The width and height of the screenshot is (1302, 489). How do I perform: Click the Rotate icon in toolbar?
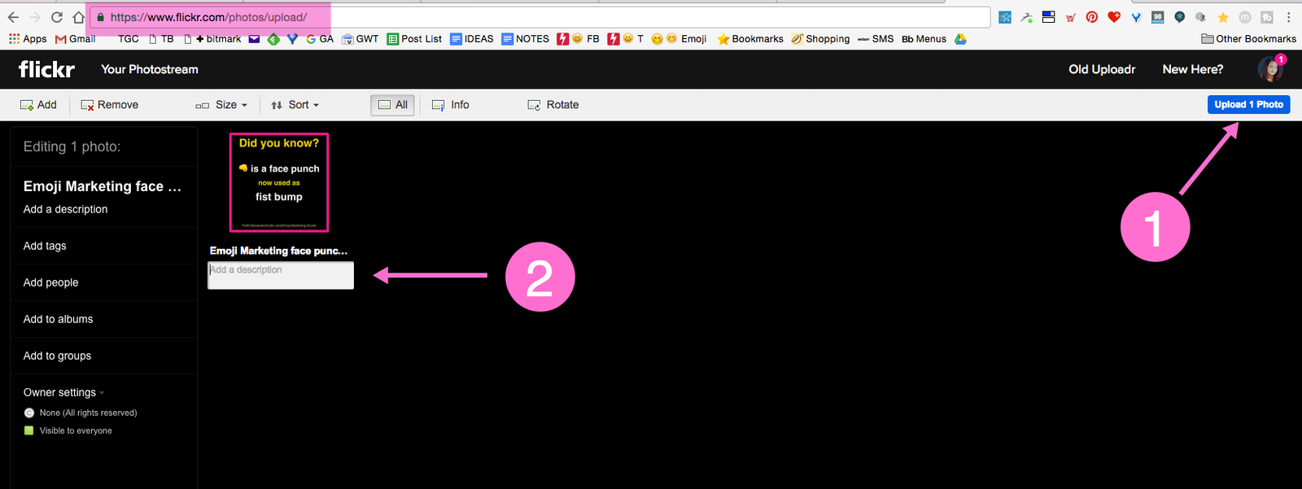coord(534,105)
